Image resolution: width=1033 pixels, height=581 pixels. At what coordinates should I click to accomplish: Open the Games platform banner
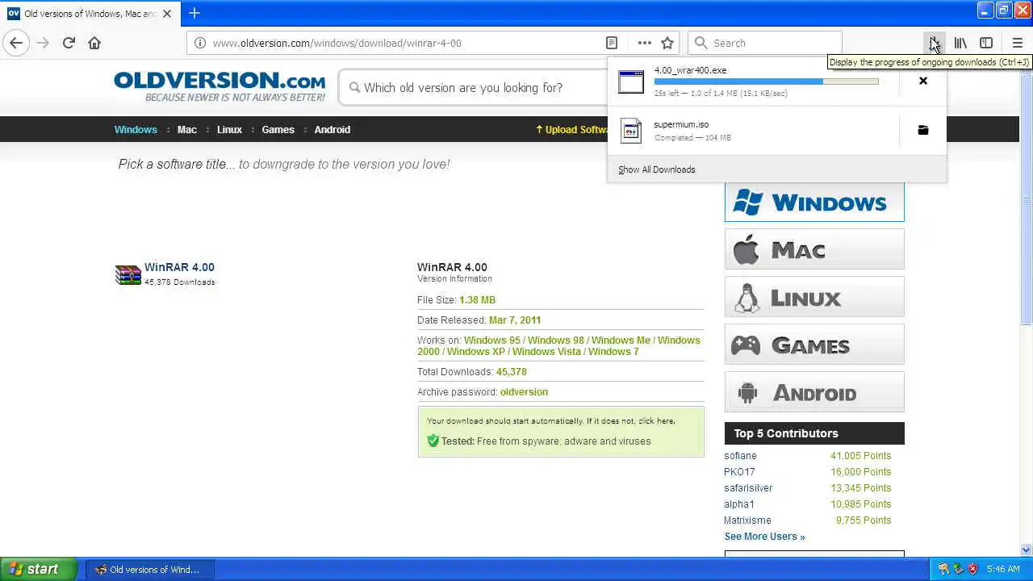coord(814,345)
